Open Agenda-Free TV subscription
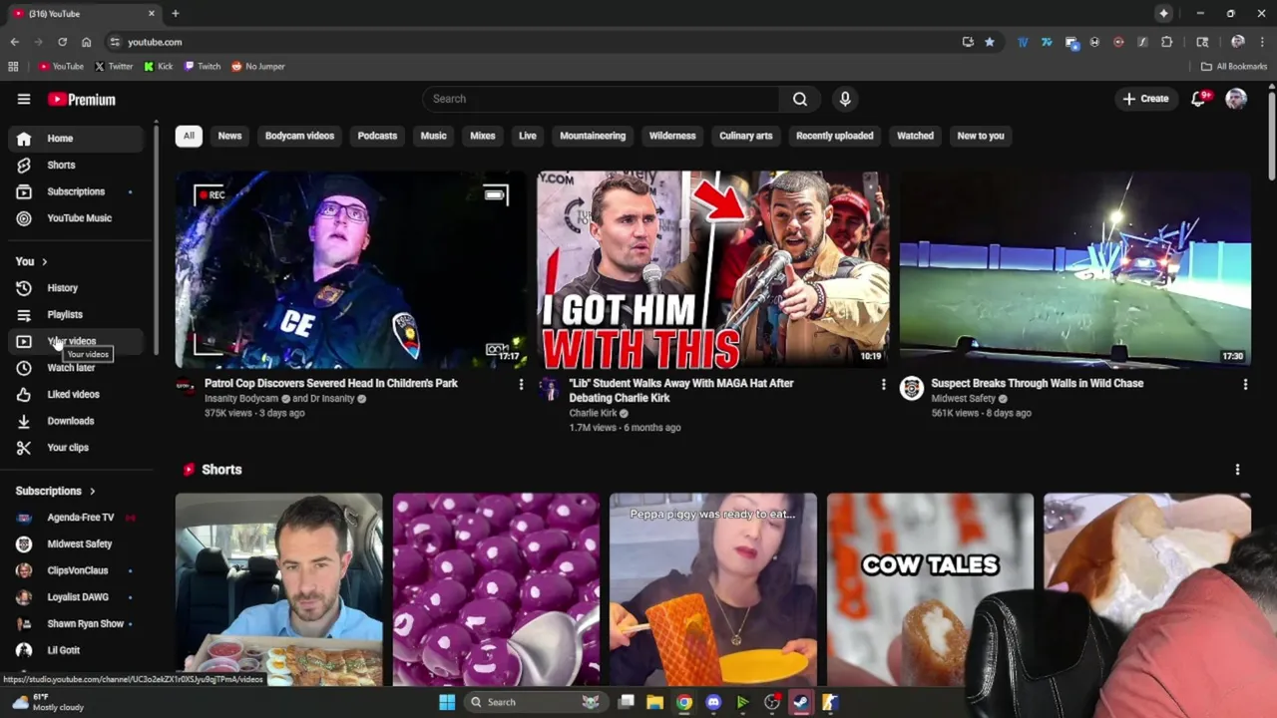The width and height of the screenshot is (1277, 718). coord(76,518)
